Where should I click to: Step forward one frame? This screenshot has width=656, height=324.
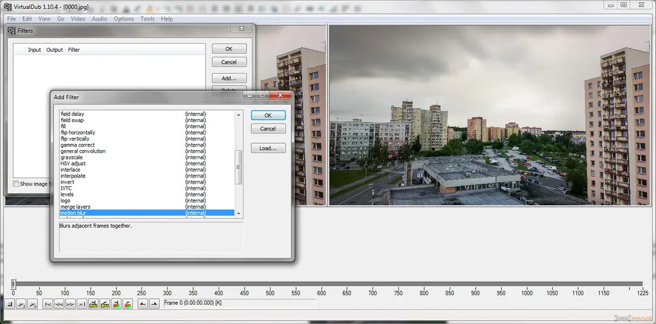click(x=70, y=304)
